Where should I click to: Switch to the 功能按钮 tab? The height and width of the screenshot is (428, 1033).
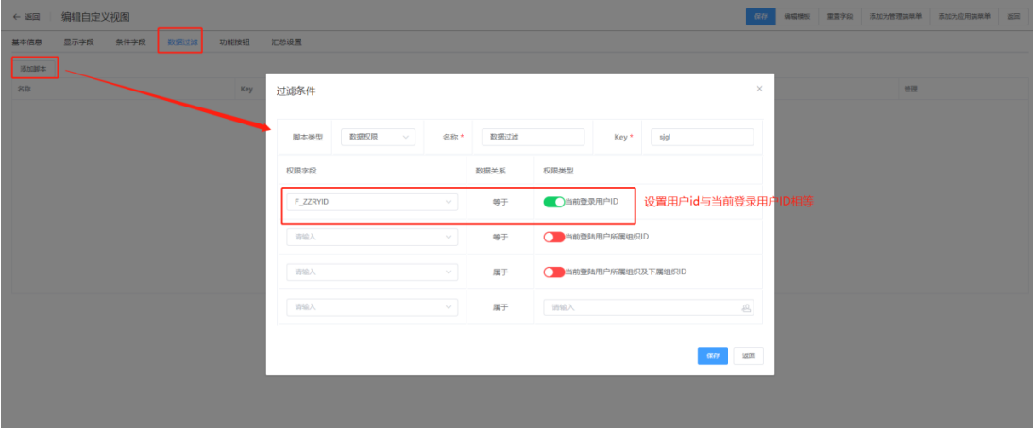[x=234, y=42]
